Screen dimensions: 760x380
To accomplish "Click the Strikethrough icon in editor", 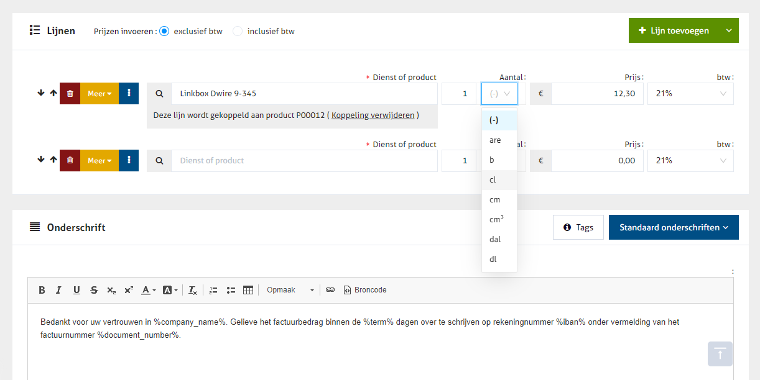I will (94, 290).
